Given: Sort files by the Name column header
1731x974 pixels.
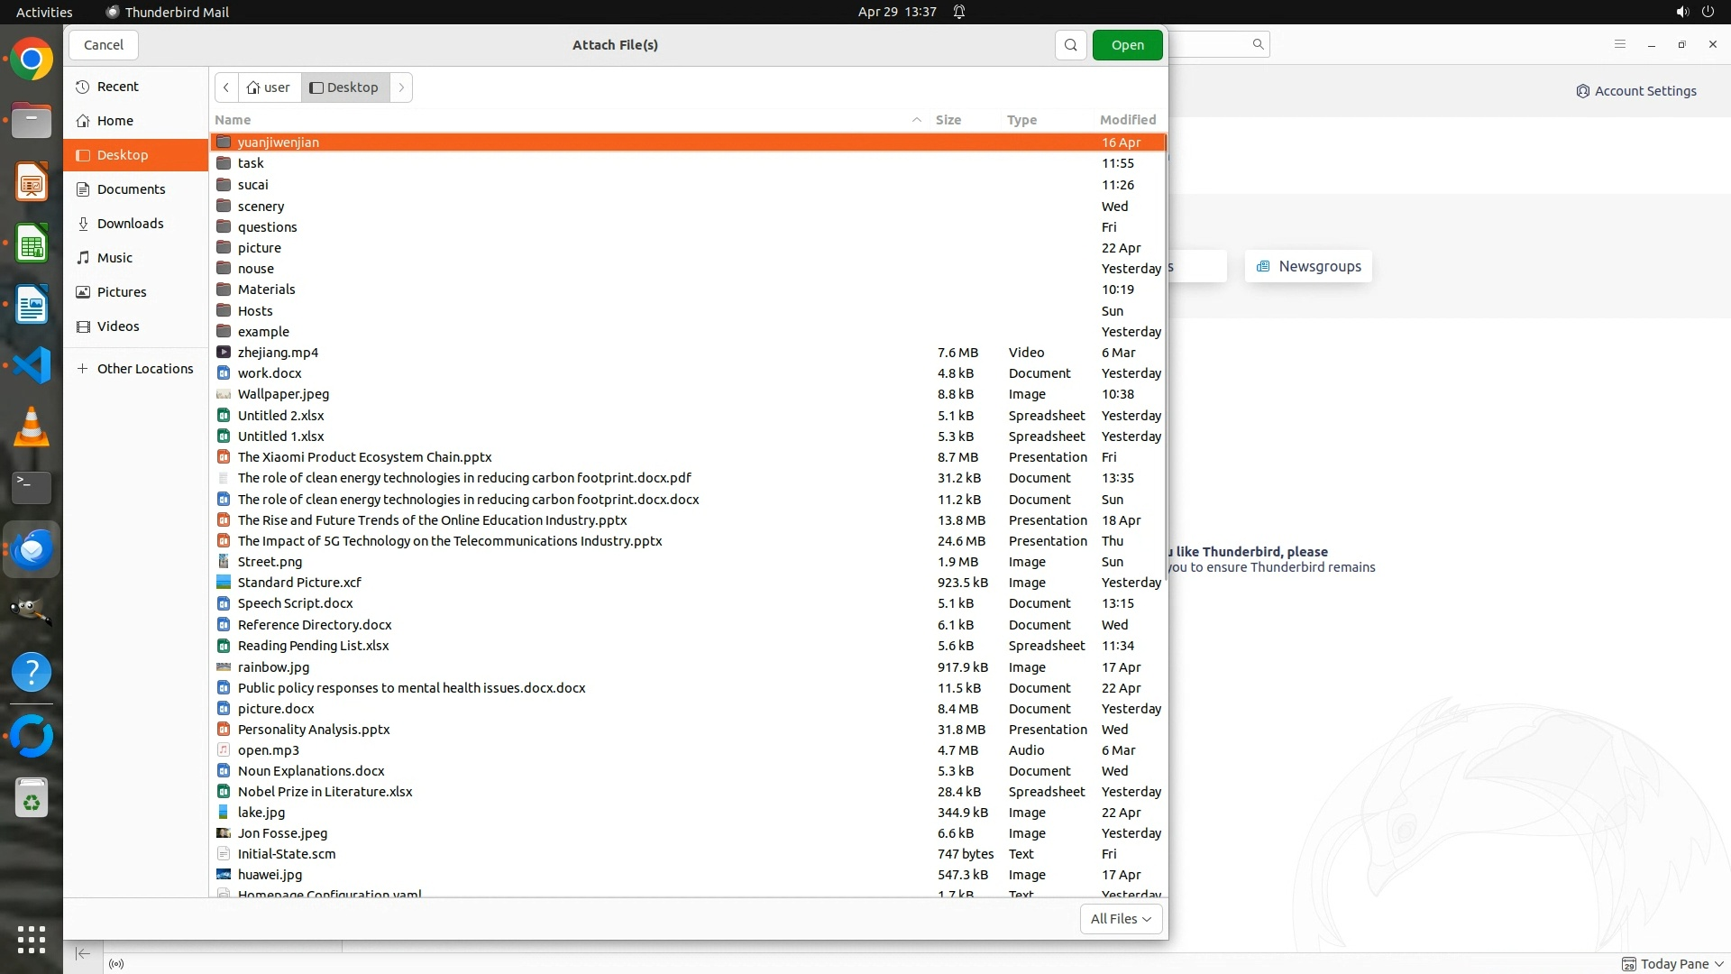Looking at the screenshot, I should 233,120.
